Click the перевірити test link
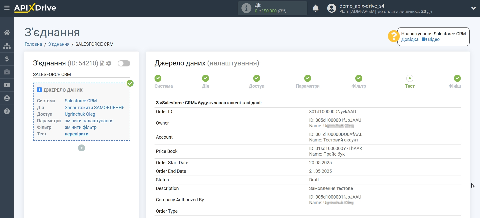480x218 pixels. 77,134
